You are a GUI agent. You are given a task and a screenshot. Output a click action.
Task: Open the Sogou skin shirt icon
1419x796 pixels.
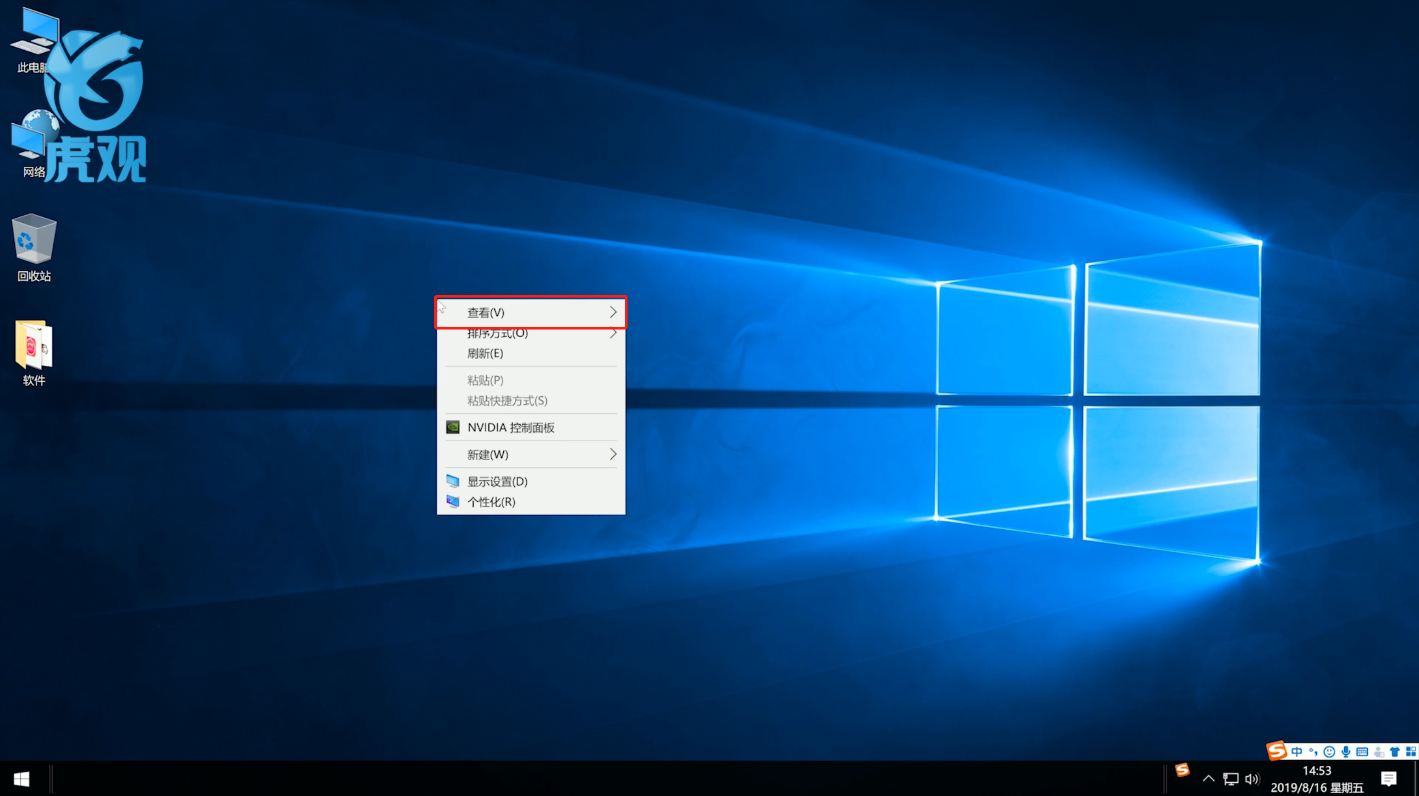pyautogui.click(x=1395, y=751)
